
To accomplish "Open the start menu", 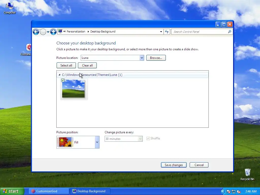I will pyautogui.click(x=12, y=191).
